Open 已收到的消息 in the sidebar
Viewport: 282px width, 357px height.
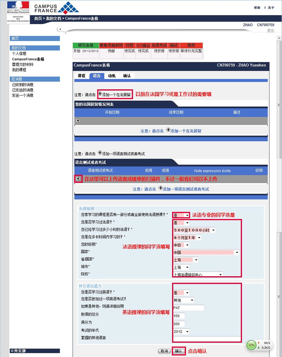tap(23, 85)
